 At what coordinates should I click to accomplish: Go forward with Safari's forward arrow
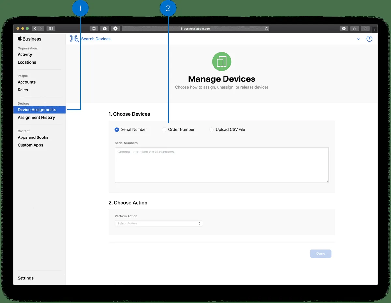[41, 29]
